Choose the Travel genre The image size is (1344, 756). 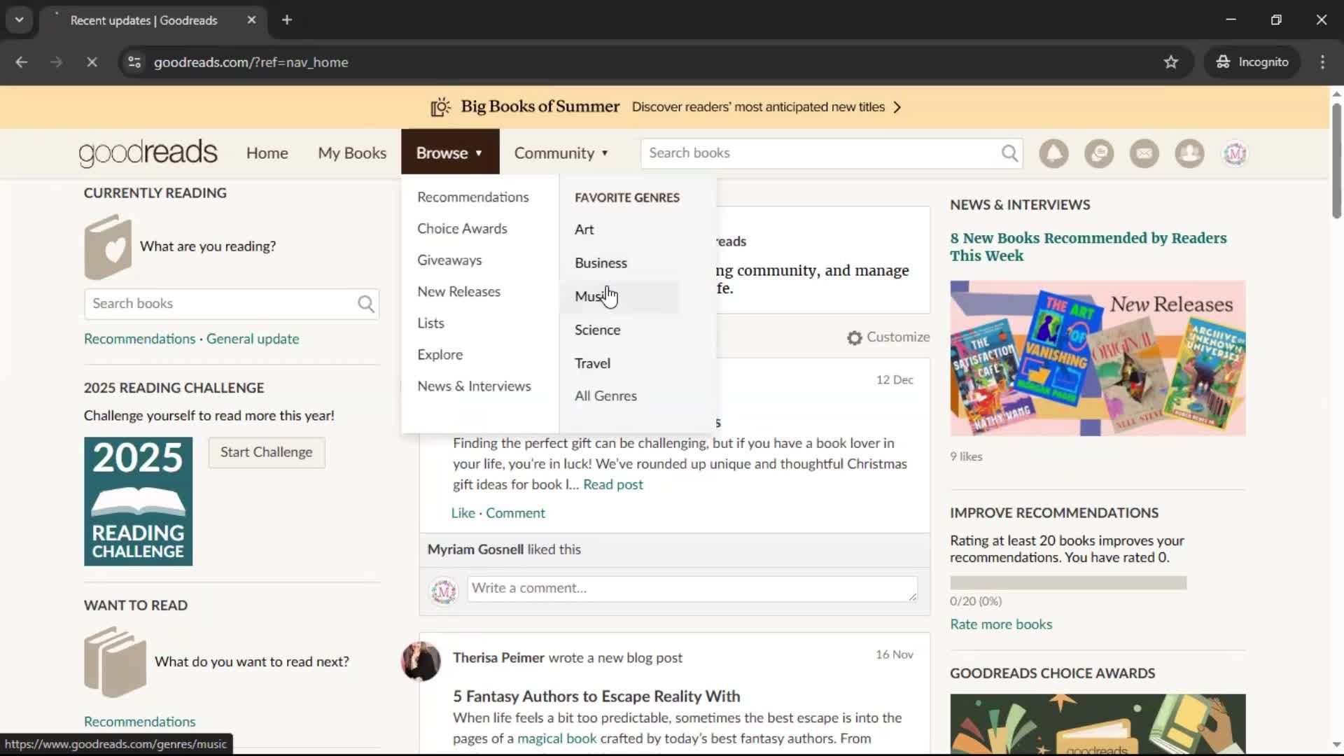[x=592, y=364]
